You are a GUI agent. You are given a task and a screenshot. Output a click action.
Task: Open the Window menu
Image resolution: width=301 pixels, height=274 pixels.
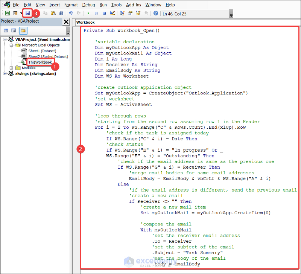pos(153,5)
